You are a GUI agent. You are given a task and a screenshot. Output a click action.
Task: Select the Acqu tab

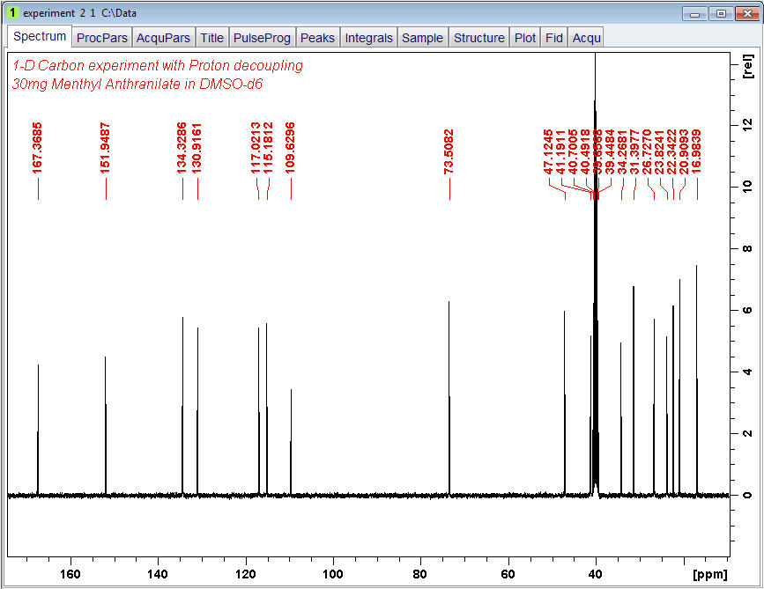point(586,38)
